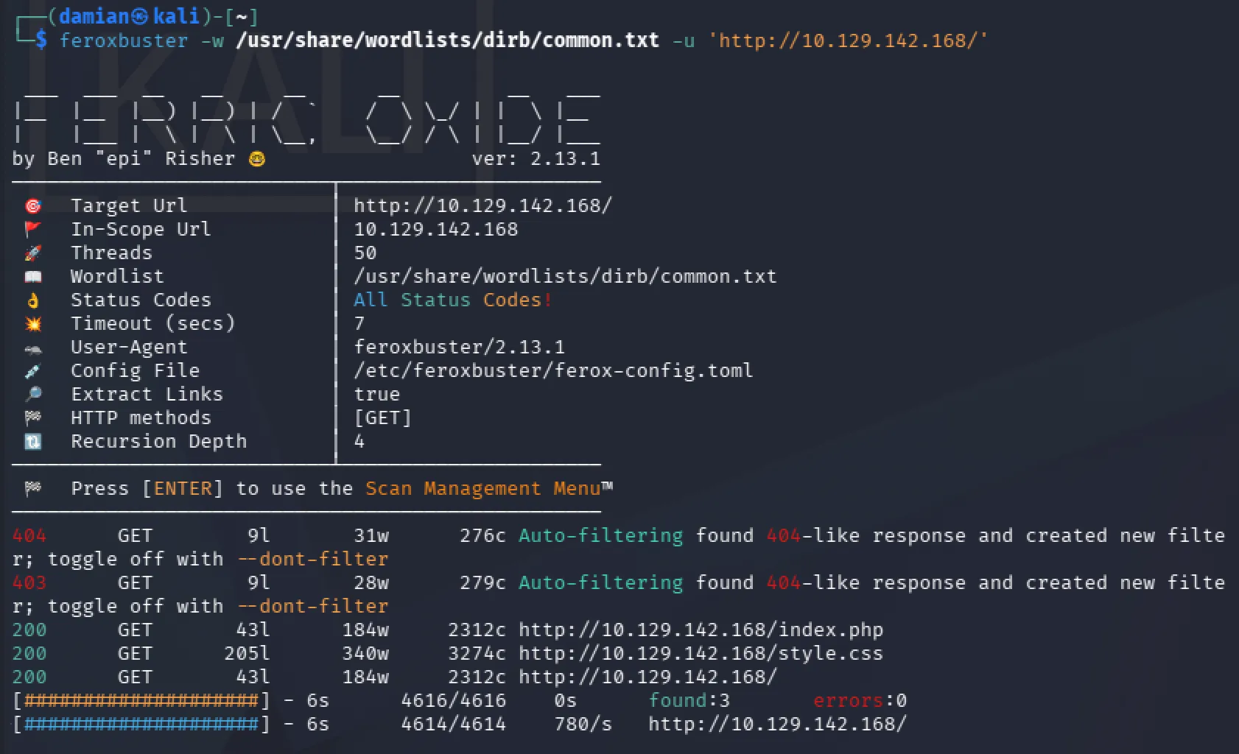
Task: Click the target URL value in the config table
Action: 482,205
